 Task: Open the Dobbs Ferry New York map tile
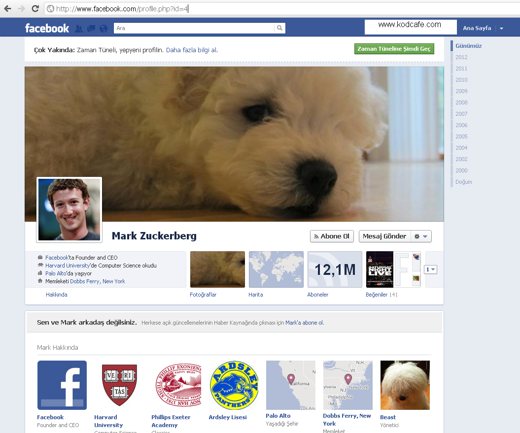pos(348,385)
